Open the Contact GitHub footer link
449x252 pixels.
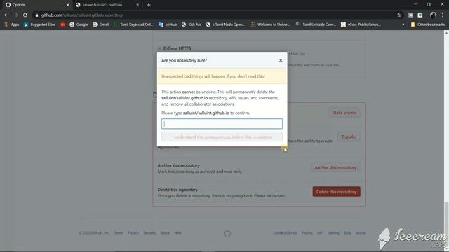point(286,233)
